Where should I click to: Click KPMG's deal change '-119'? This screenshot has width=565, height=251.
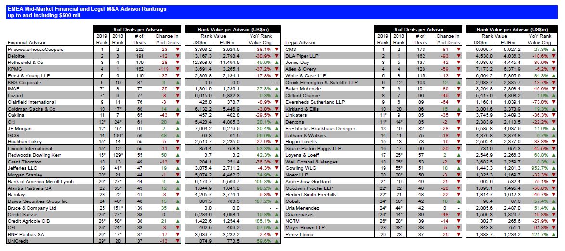point(164,69)
